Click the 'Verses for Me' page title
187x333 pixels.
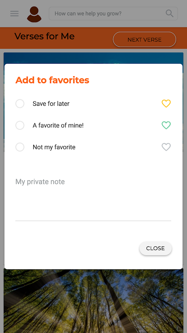[44, 36]
